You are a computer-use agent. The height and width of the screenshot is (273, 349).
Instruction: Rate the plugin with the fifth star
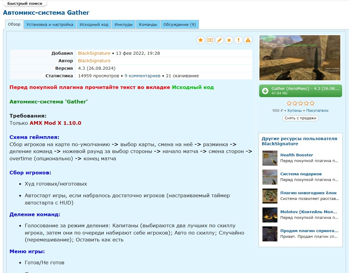pyautogui.click(x=312, y=103)
